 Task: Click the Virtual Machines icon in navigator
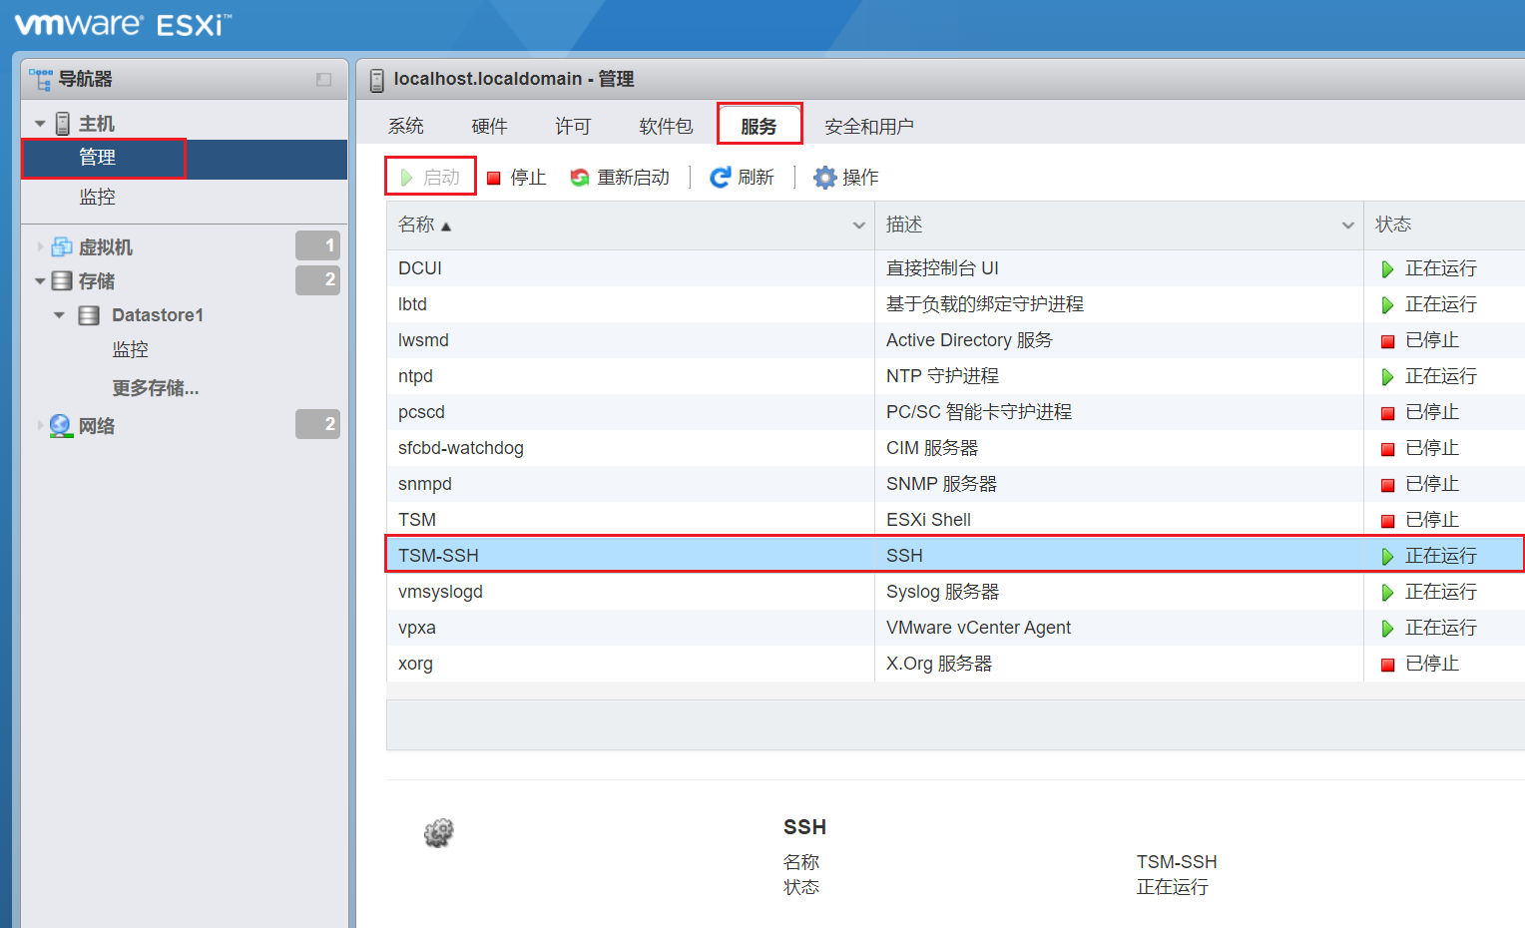click(62, 247)
